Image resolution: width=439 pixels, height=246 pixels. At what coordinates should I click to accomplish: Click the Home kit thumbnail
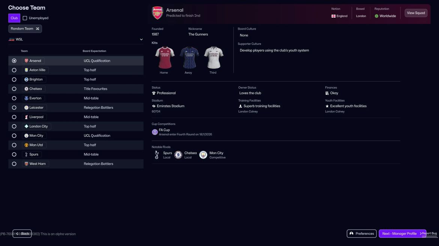[x=164, y=58]
